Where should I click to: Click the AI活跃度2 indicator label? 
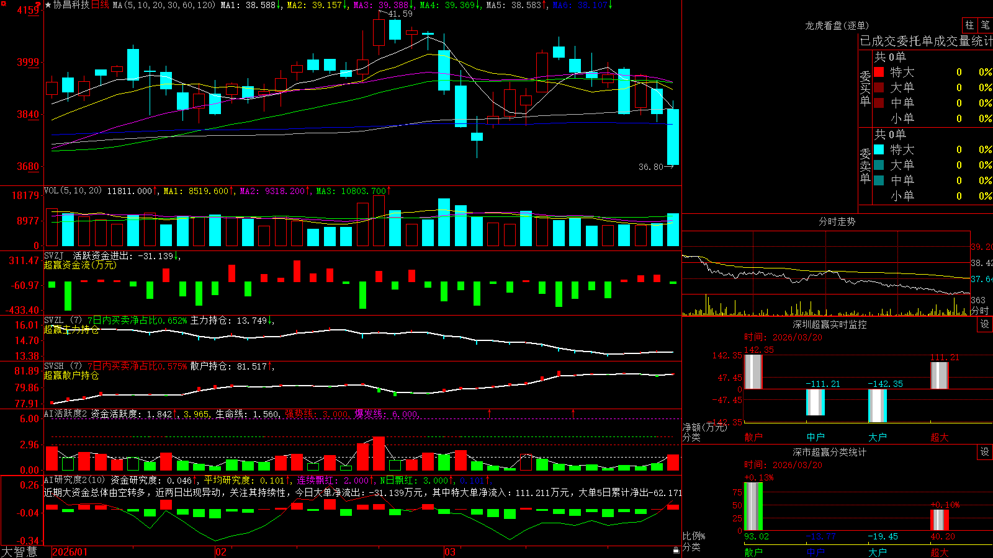(x=65, y=414)
